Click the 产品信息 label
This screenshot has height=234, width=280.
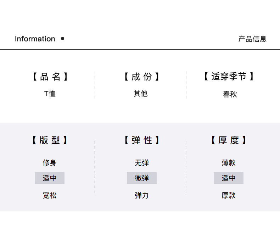click(252, 39)
